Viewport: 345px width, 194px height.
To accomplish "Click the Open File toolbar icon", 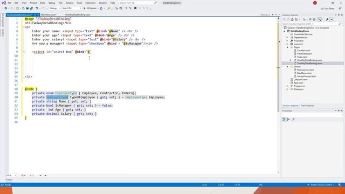I will pyautogui.click(x=23, y=9).
